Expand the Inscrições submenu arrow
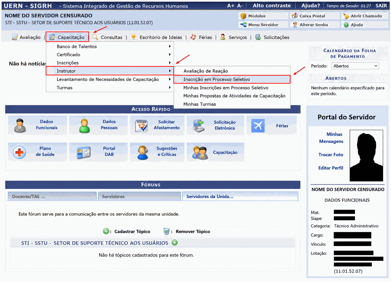Viewport: 391px width, 282px height. click(x=170, y=63)
